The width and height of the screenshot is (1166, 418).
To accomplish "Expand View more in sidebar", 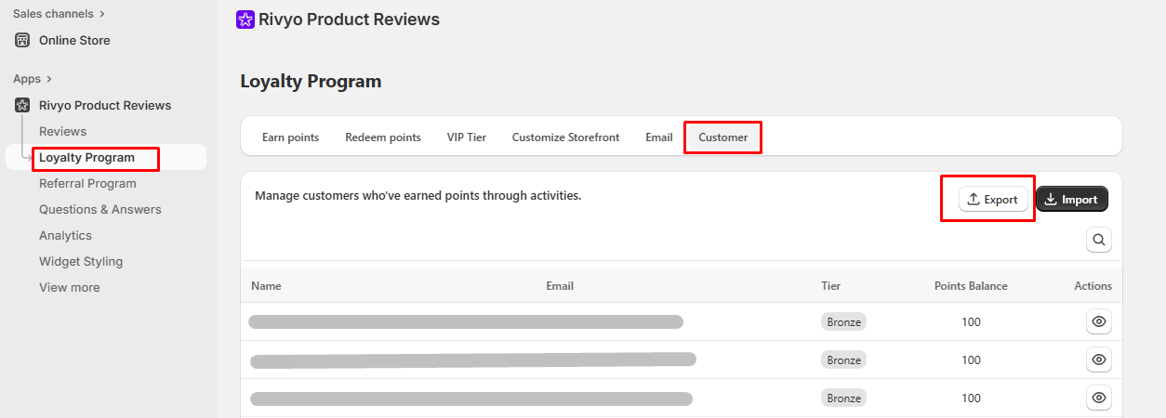I will (69, 287).
